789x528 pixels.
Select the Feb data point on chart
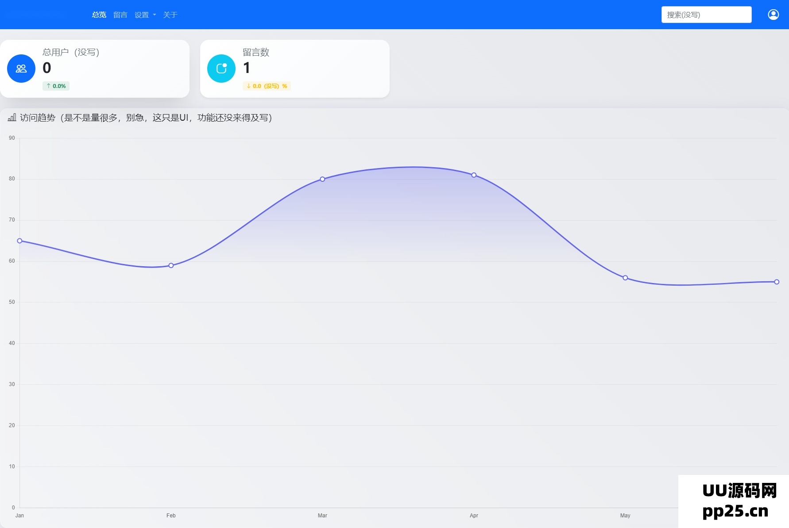click(x=171, y=266)
